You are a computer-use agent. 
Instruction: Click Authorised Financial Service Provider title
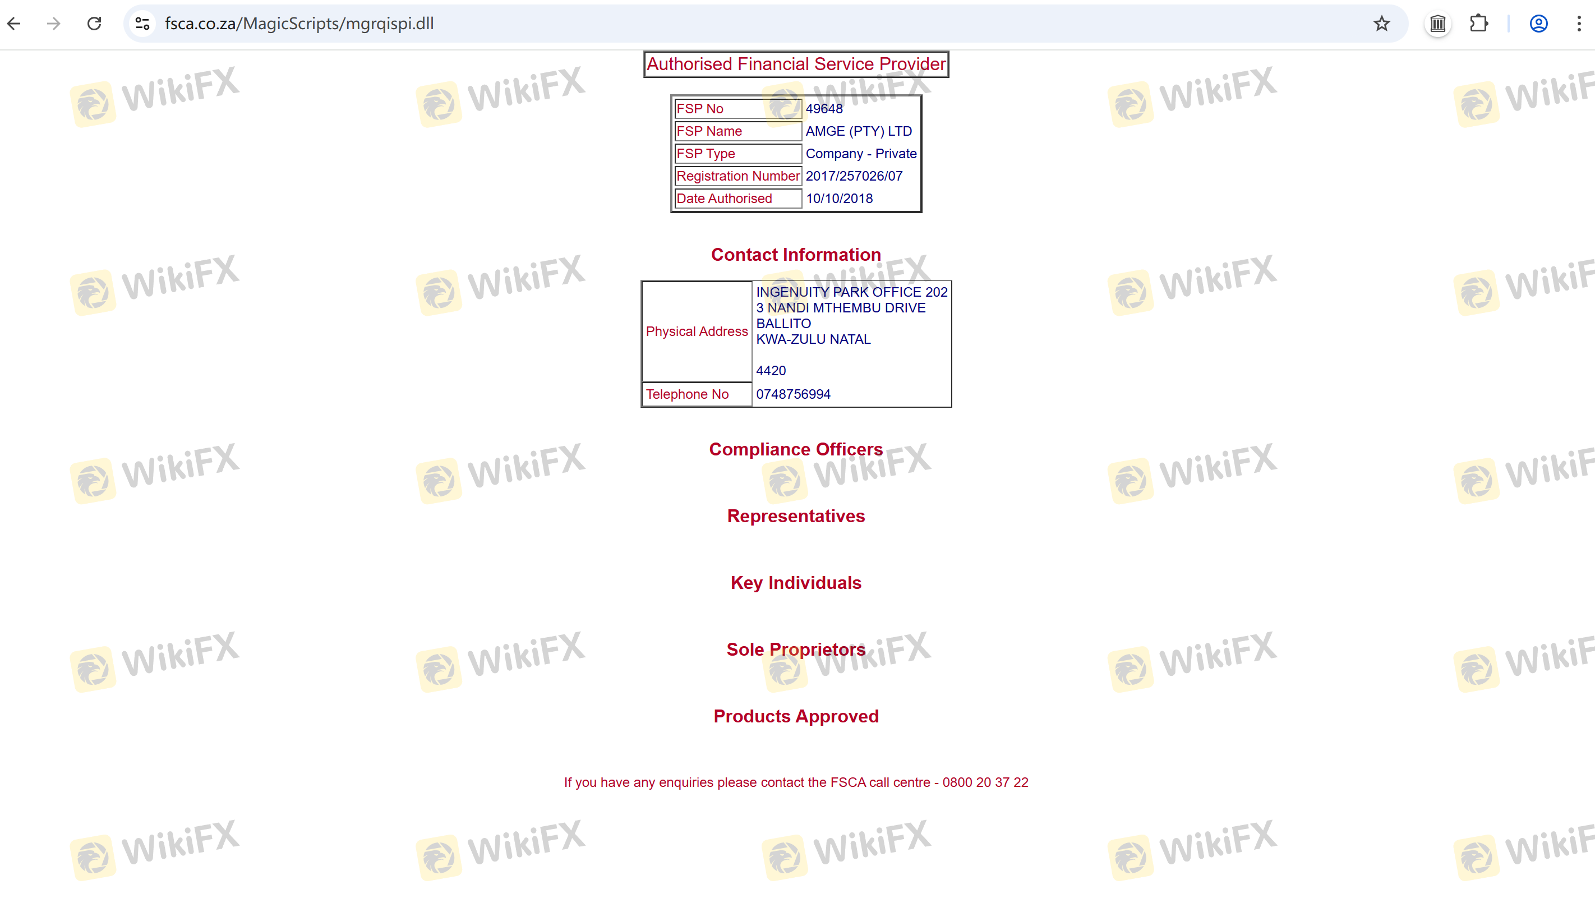(x=795, y=65)
